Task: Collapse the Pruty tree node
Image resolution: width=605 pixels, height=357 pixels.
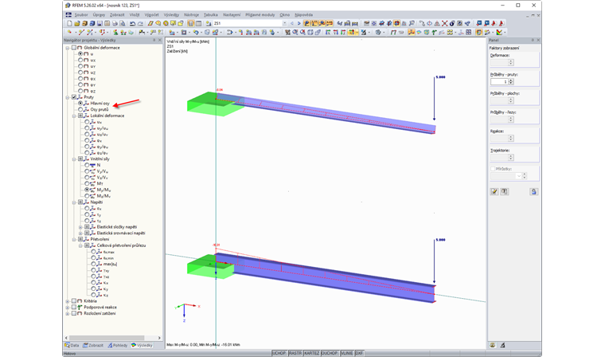Action: pos(68,97)
